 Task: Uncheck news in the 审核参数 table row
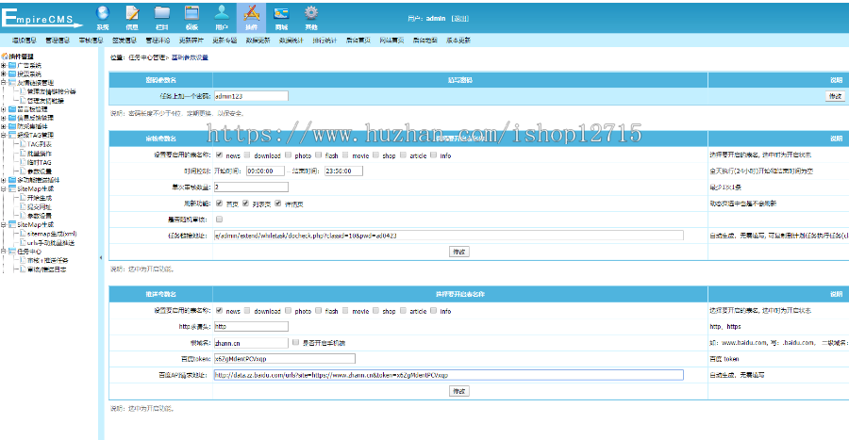coord(219,155)
